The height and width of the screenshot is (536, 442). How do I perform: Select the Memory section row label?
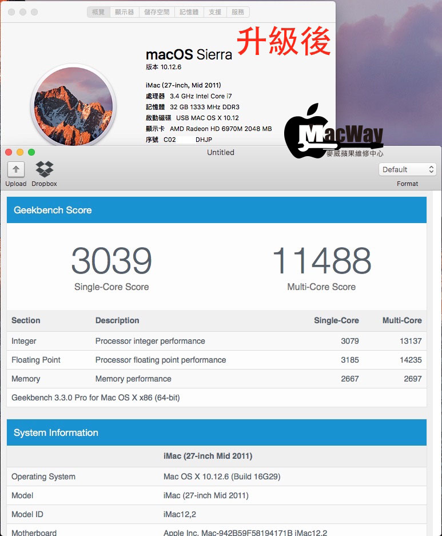26,379
